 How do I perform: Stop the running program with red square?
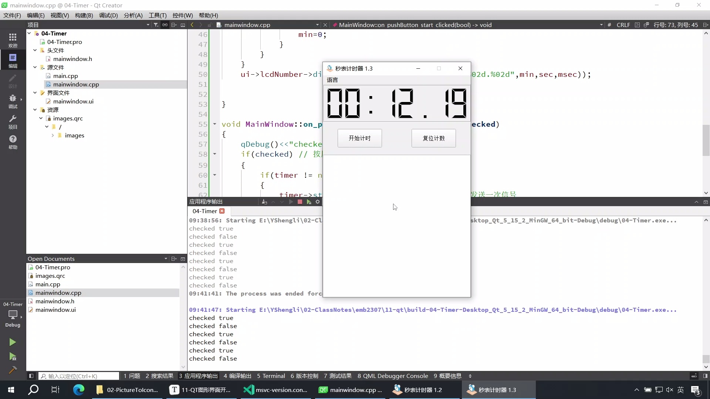pyautogui.click(x=300, y=202)
